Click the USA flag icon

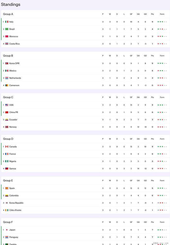coord(7,105)
